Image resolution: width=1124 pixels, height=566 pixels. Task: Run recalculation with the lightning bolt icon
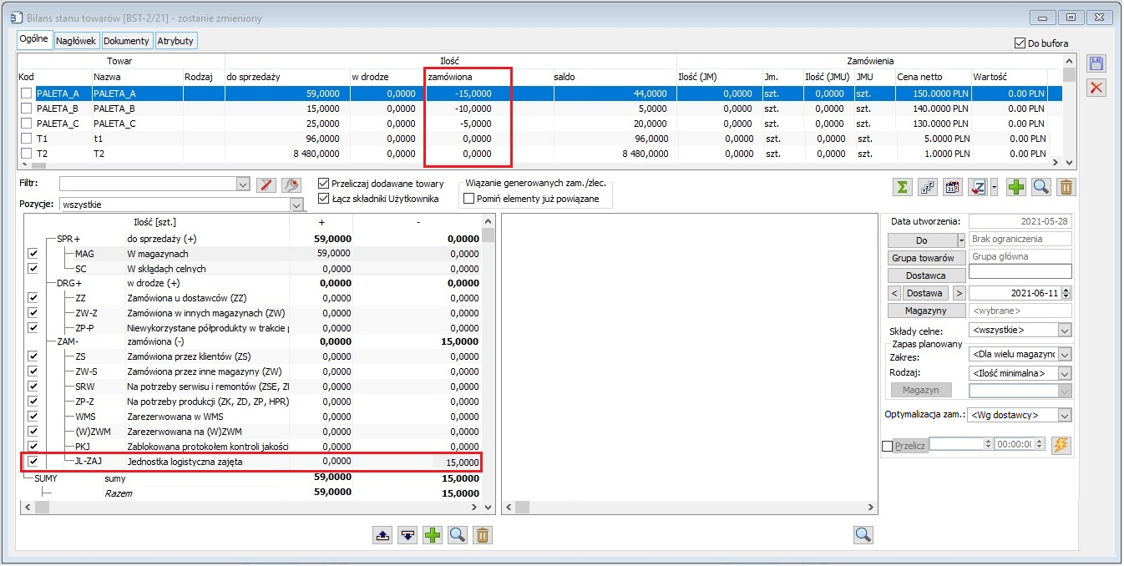click(1061, 444)
